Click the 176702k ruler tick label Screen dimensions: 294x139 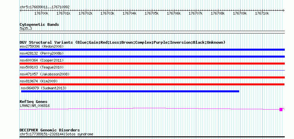pos(86,14)
